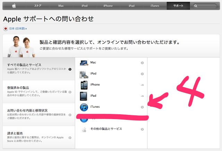Image resolution: width=222 pixels, height=151 pixels.
Task: Open the ストア navigation tab
Action: click(37, 6)
